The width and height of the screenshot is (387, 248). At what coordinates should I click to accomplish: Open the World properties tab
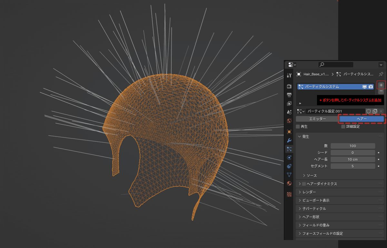(x=289, y=121)
